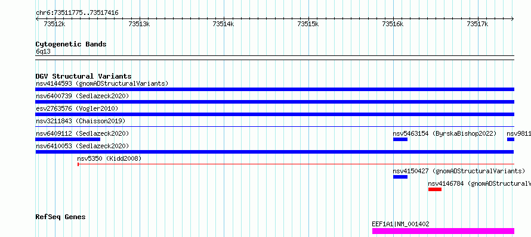
Task: Click the 73514k ruler position
Action: coord(223,24)
